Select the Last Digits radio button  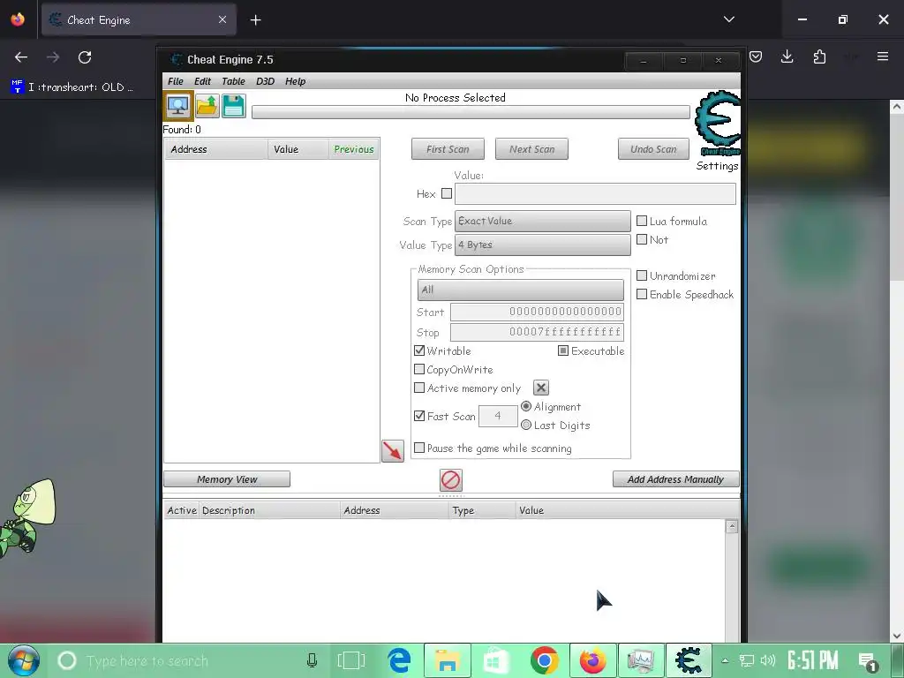526,425
